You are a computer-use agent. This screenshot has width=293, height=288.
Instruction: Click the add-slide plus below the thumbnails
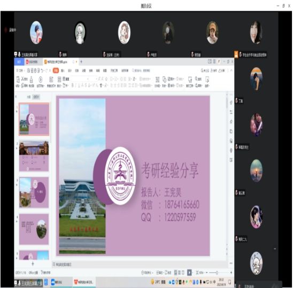(x=33, y=264)
